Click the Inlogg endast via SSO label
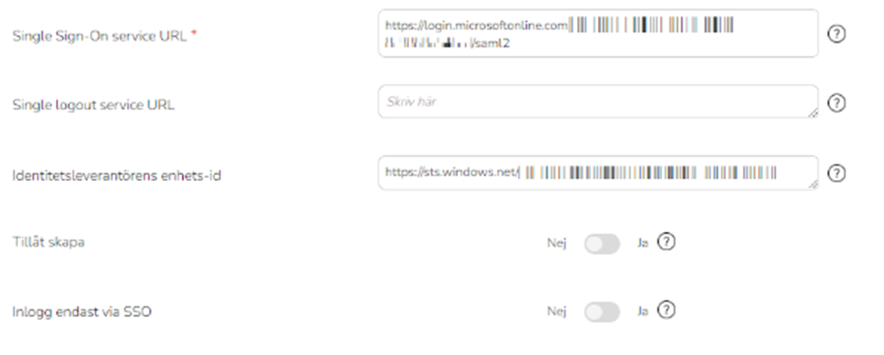The image size is (884, 355). (x=81, y=311)
